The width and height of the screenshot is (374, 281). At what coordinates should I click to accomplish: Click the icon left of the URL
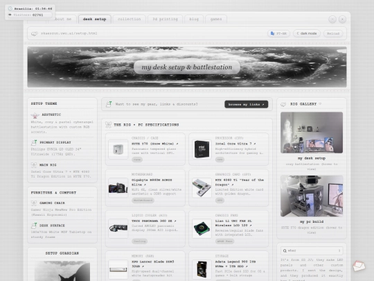[x=35, y=33]
